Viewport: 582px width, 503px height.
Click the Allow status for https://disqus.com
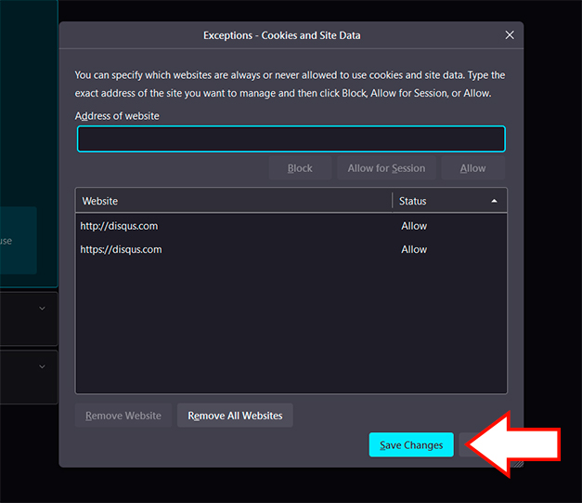tap(414, 249)
